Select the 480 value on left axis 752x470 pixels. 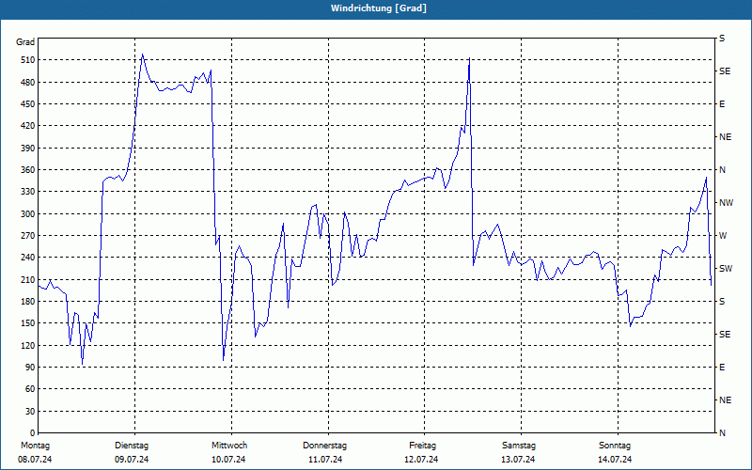click(29, 82)
